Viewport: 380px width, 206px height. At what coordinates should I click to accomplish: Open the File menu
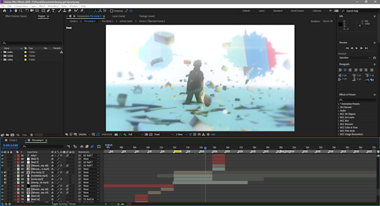(x=3, y=6)
